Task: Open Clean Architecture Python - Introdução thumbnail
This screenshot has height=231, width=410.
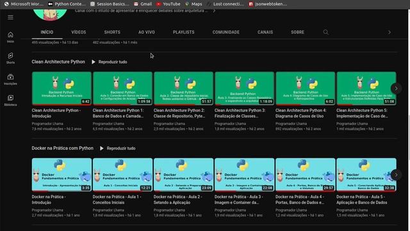Action: pos(61,89)
